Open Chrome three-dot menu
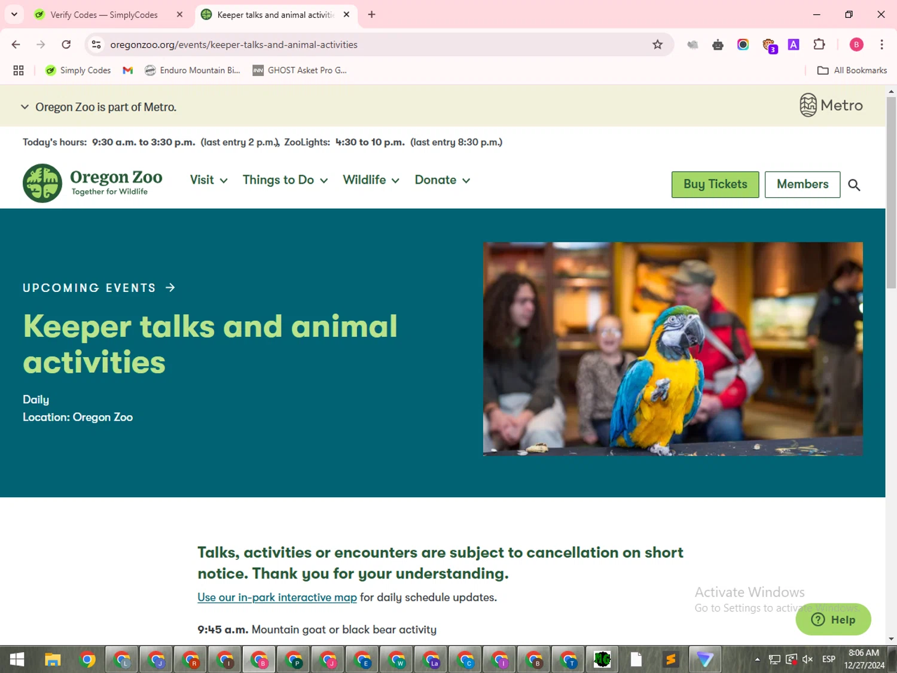The height and width of the screenshot is (673, 897). (881, 45)
